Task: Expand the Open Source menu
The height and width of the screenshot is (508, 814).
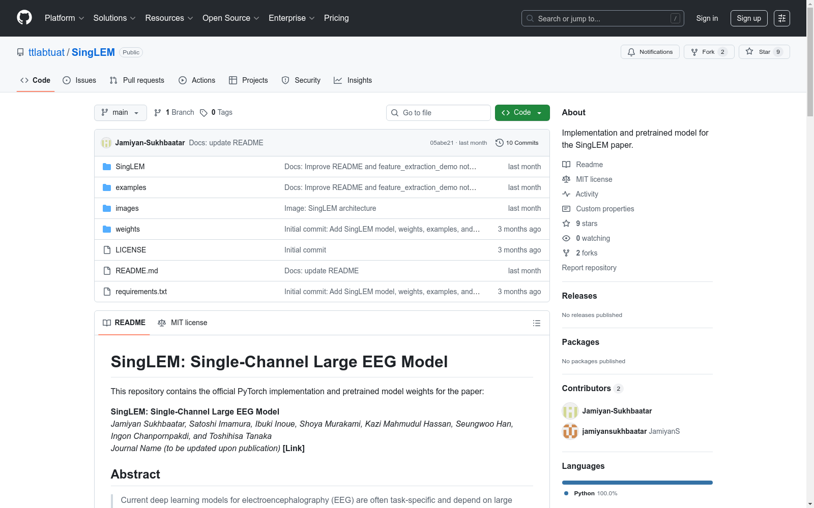Action: (x=231, y=18)
